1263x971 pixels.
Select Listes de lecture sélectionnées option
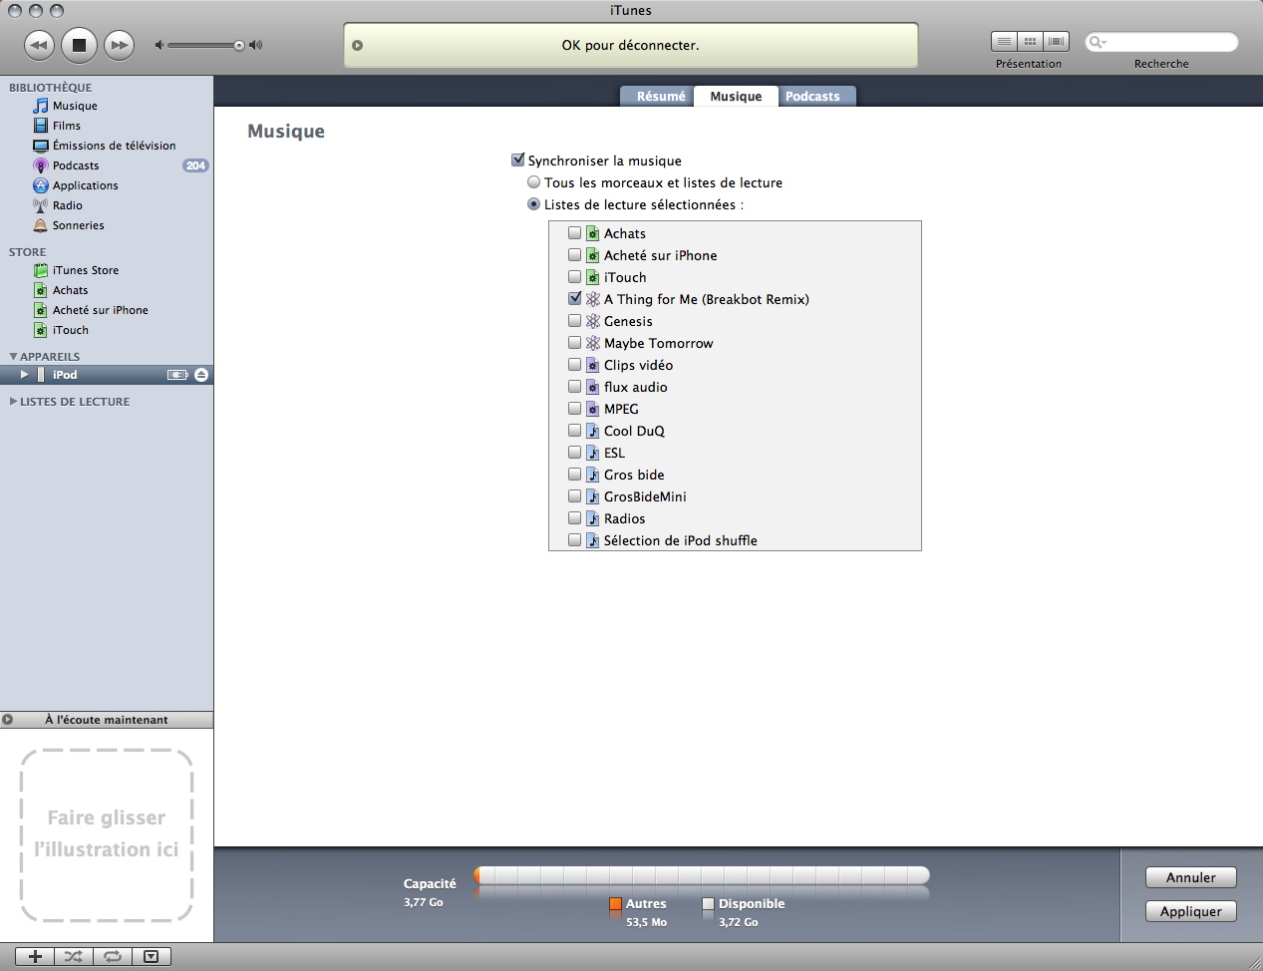pyautogui.click(x=534, y=204)
